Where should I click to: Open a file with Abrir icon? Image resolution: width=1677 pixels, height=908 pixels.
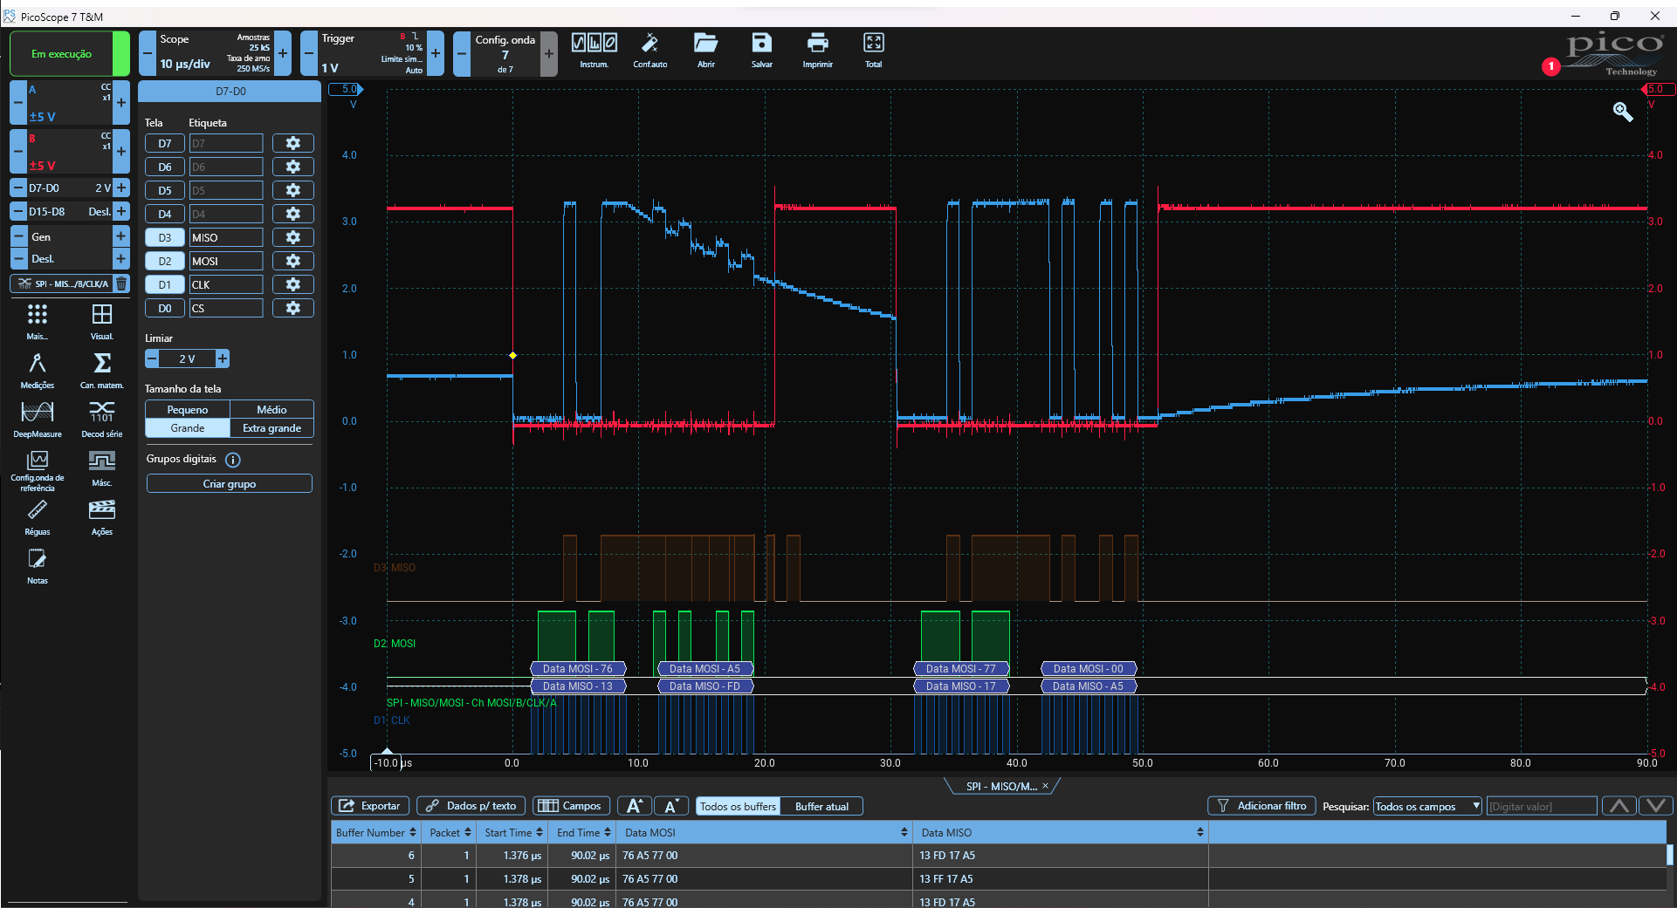point(705,50)
